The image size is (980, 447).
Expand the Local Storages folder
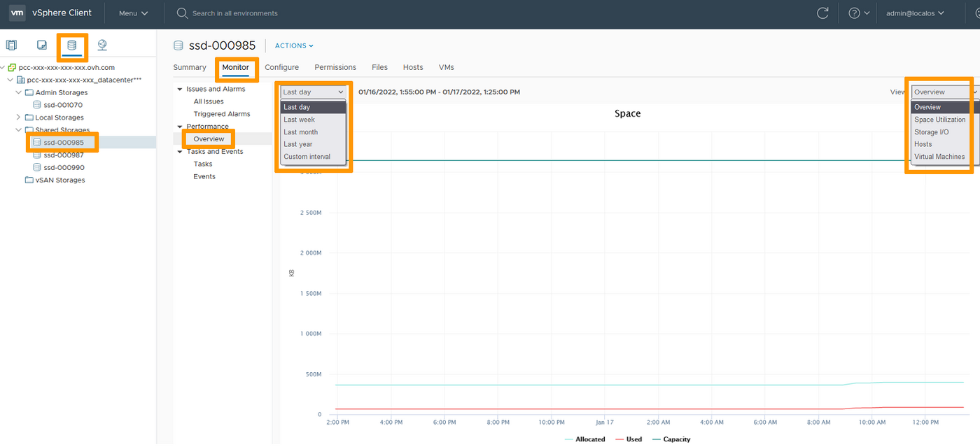(x=19, y=117)
